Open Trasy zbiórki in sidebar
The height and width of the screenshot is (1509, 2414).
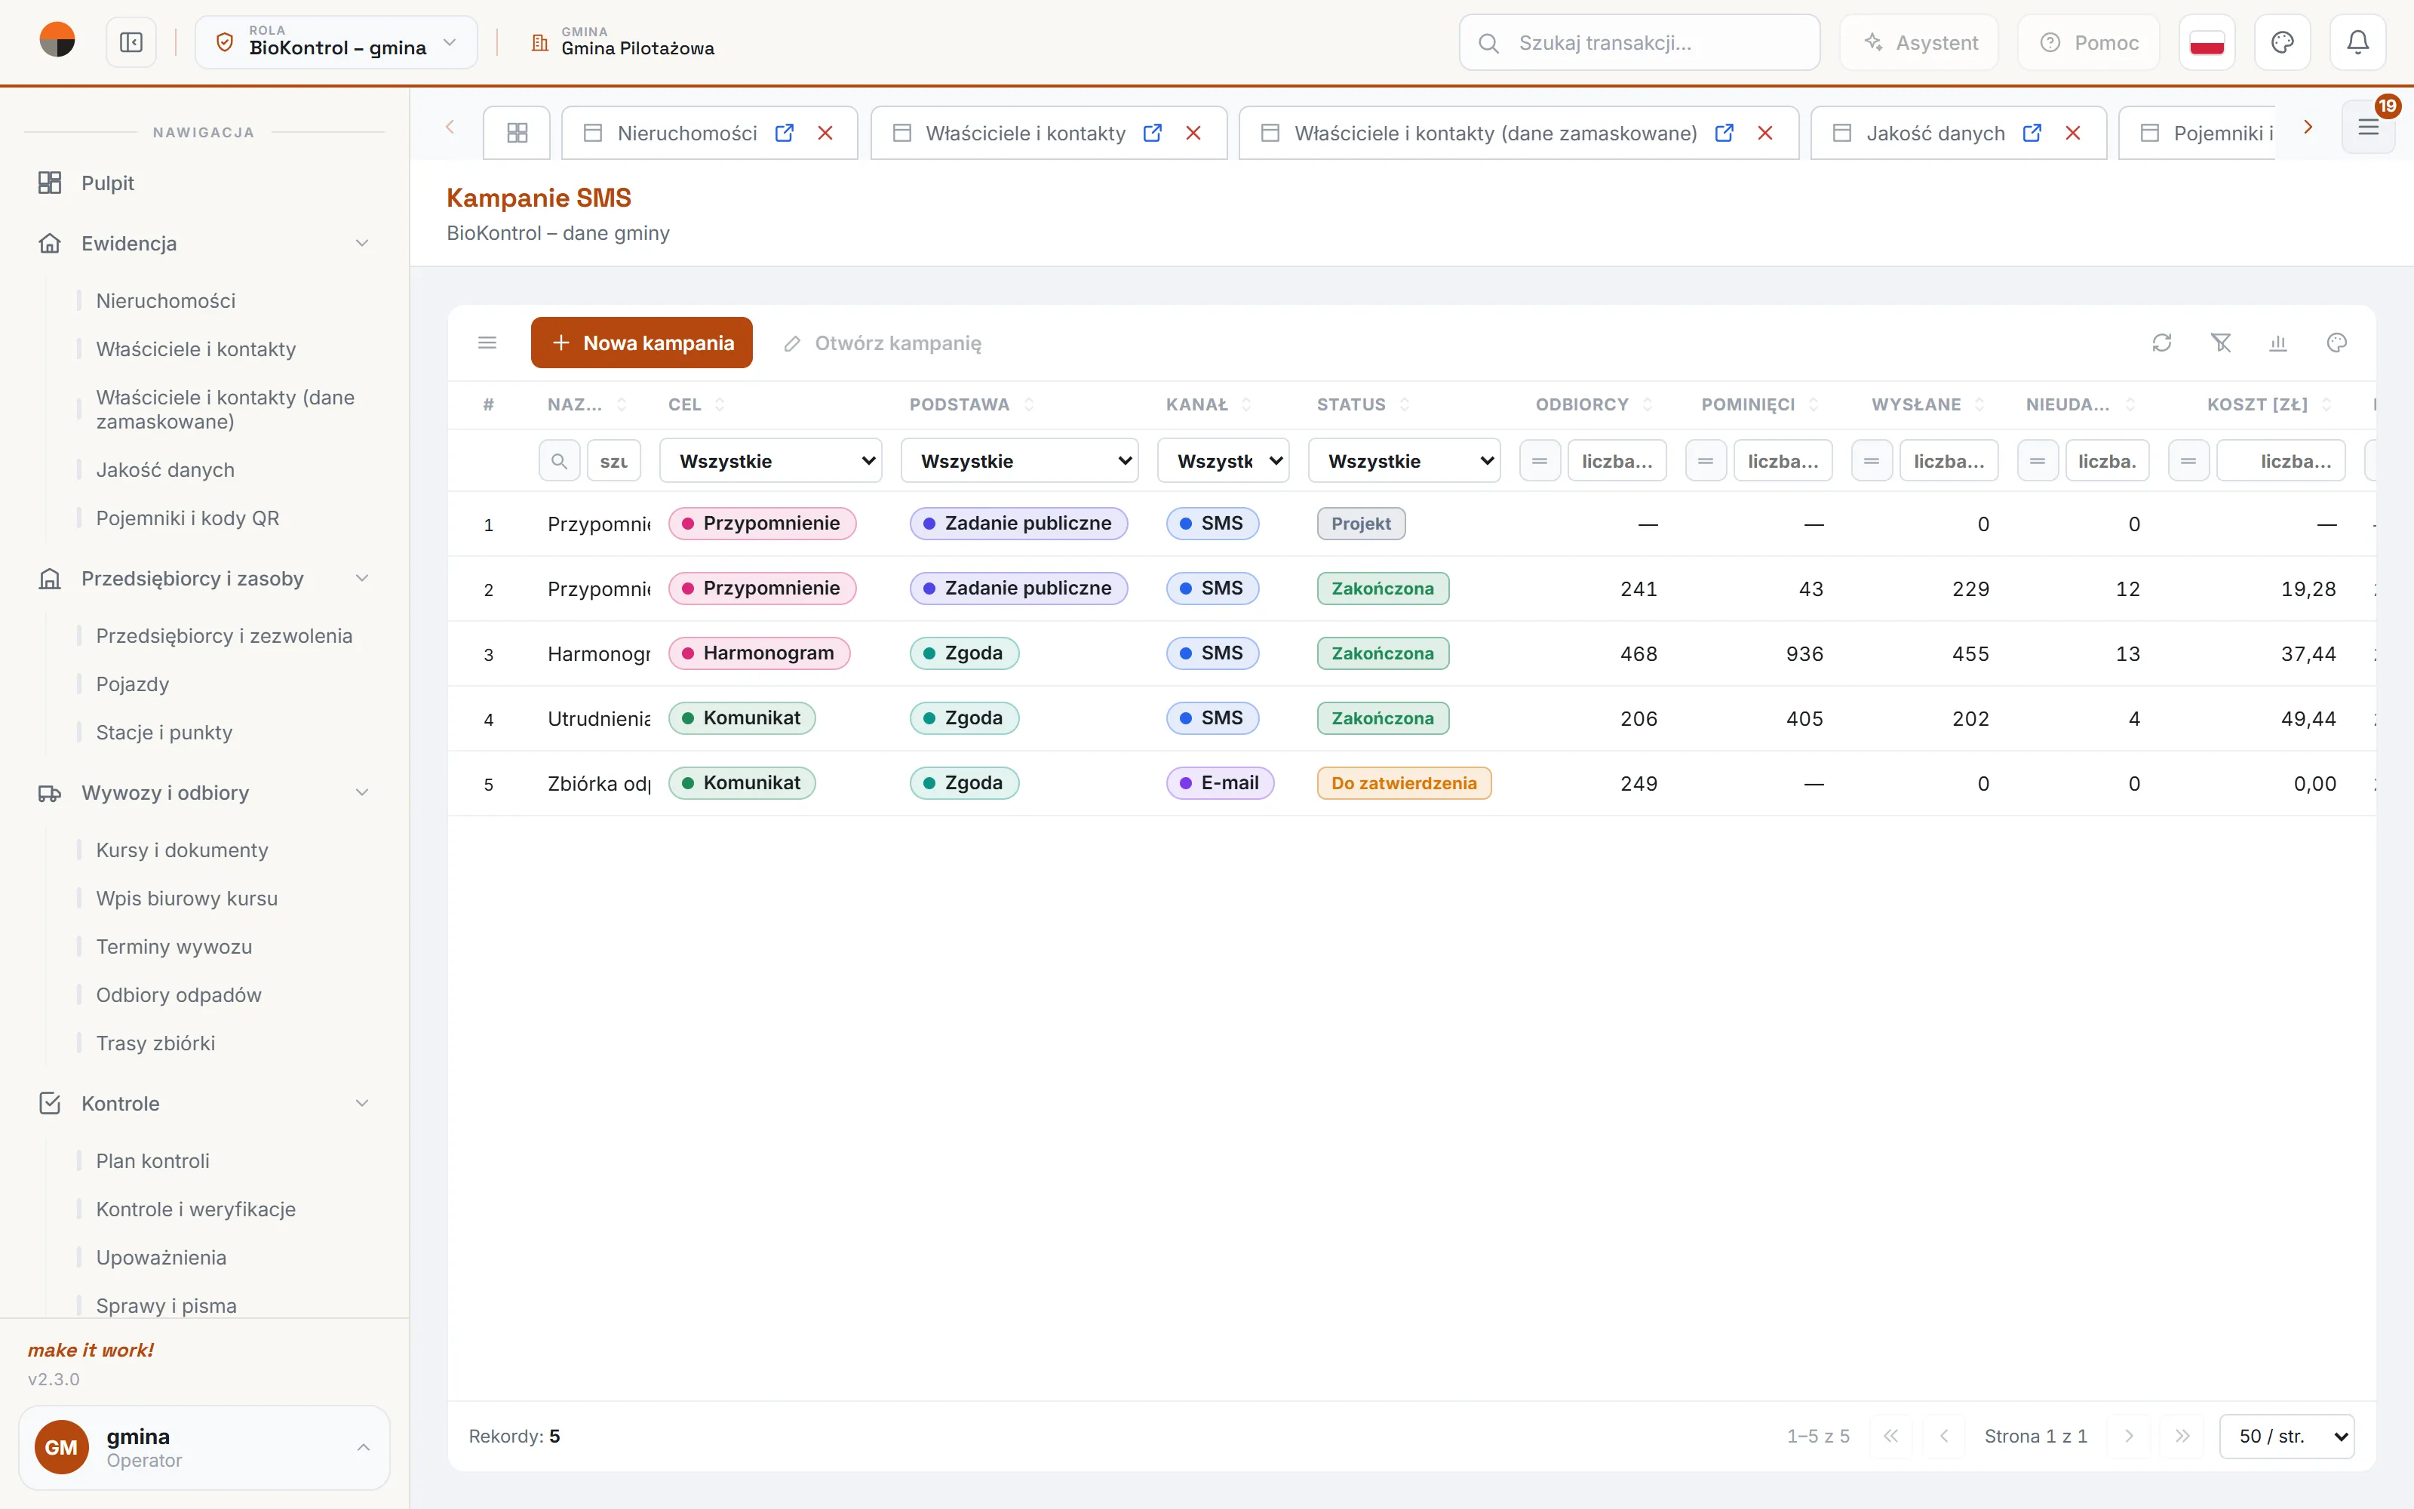pos(155,1043)
